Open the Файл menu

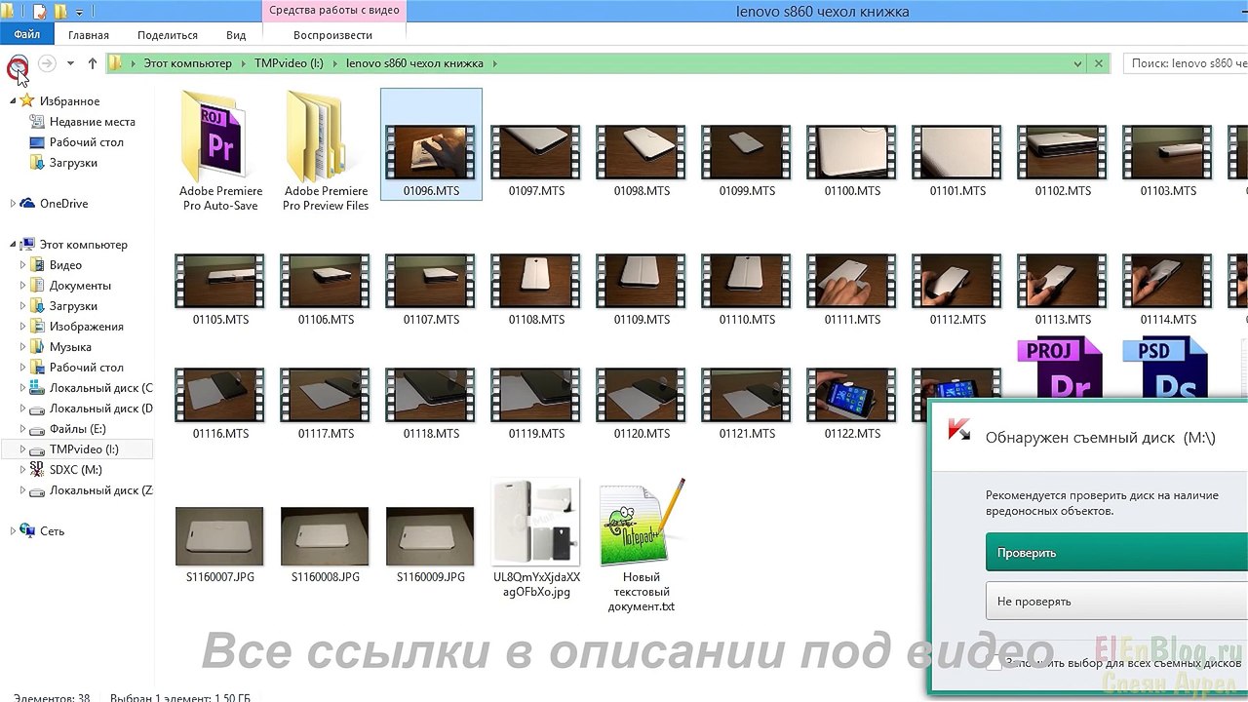click(x=27, y=35)
